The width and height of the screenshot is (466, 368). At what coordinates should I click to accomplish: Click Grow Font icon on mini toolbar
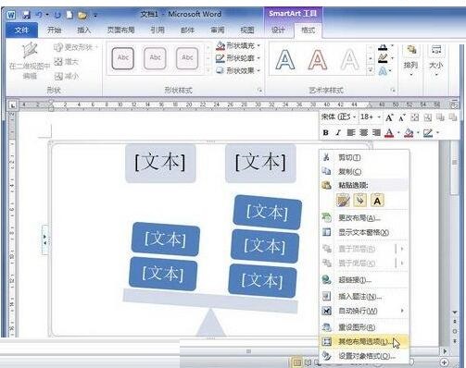pos(389,117)
